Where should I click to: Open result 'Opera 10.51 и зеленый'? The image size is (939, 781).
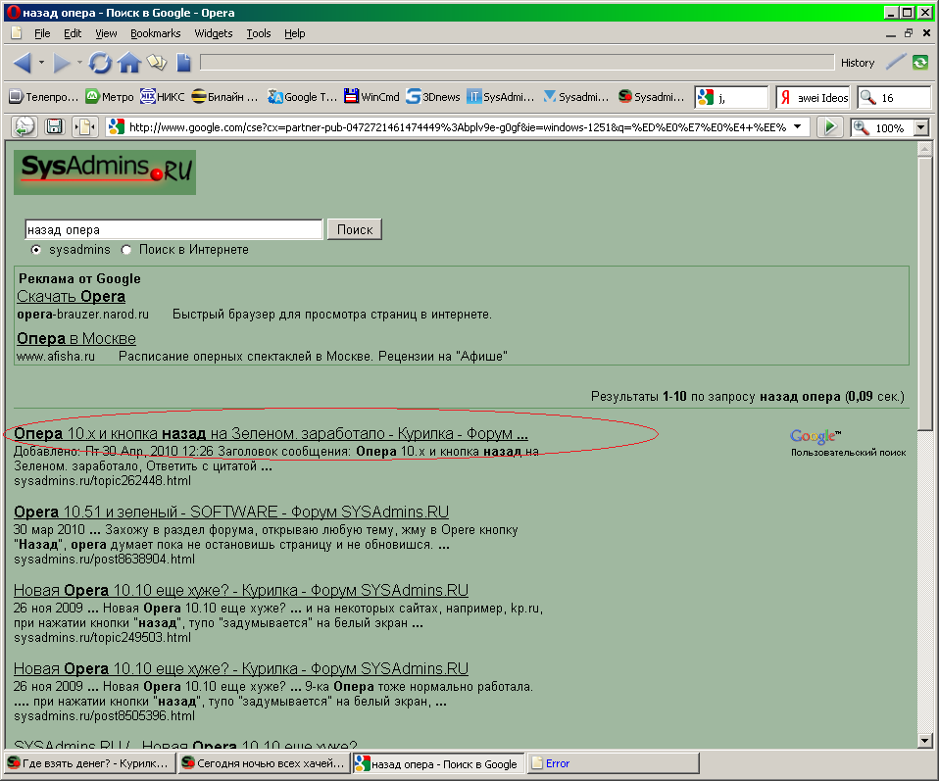(x=231, y=513)
